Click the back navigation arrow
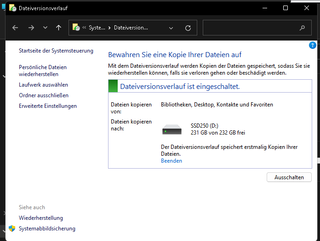The width and height of the screenshot is (320, 241). [x=15, y=28]
